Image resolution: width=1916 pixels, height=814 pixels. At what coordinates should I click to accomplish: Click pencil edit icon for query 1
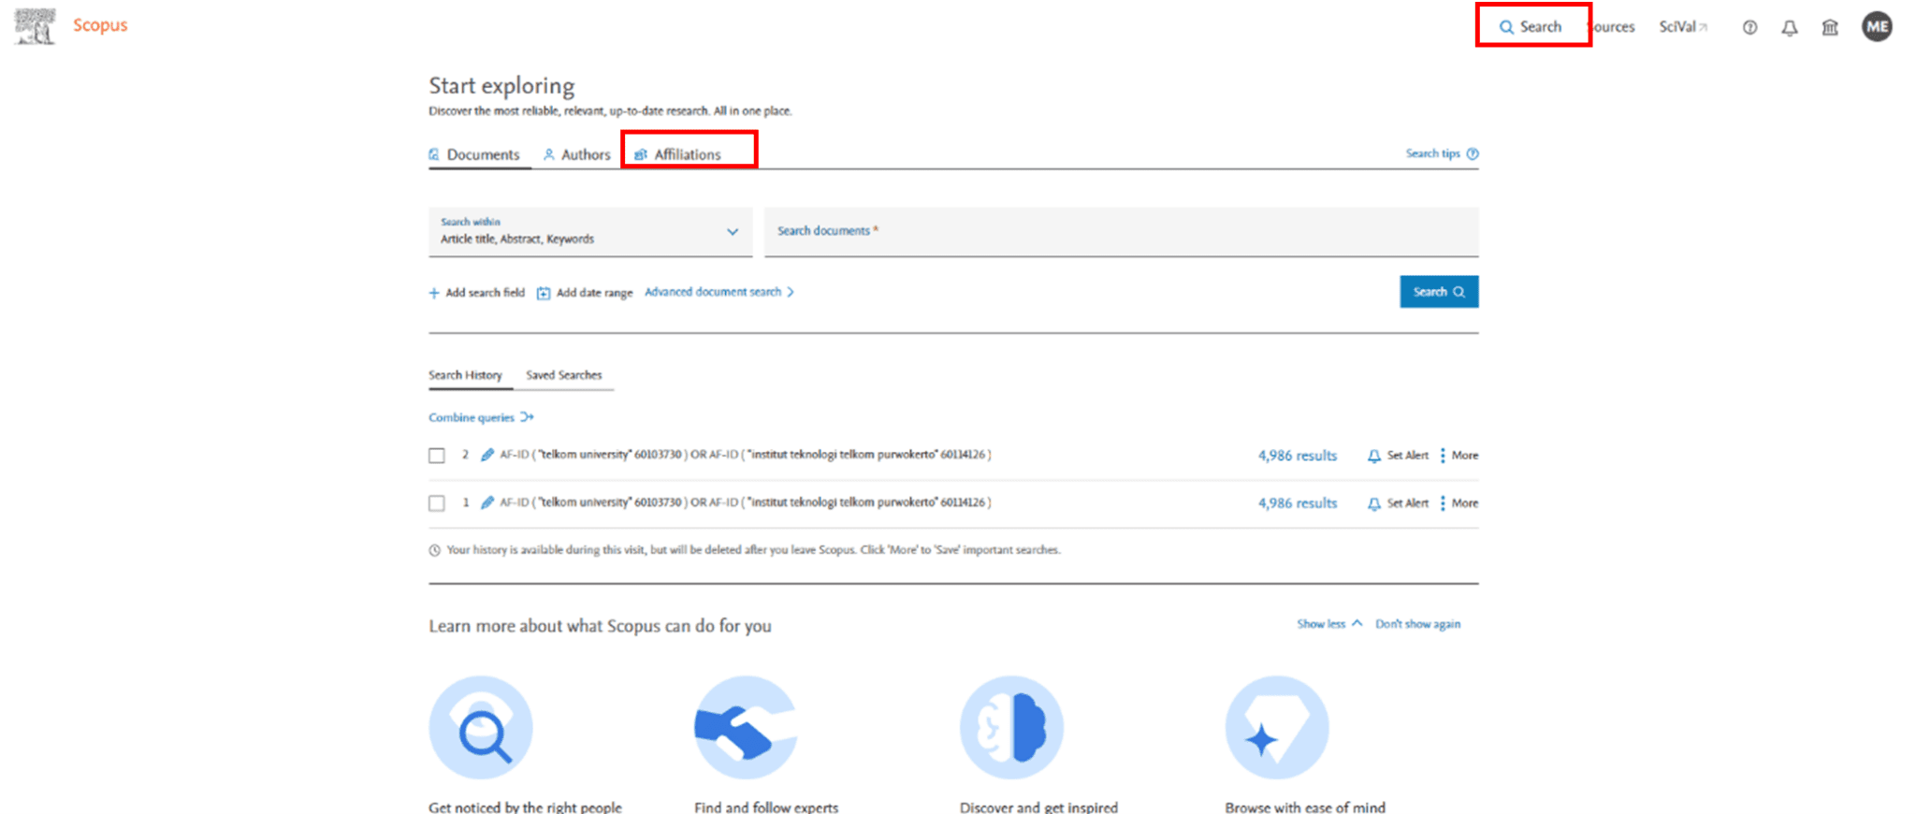point(486,502)
